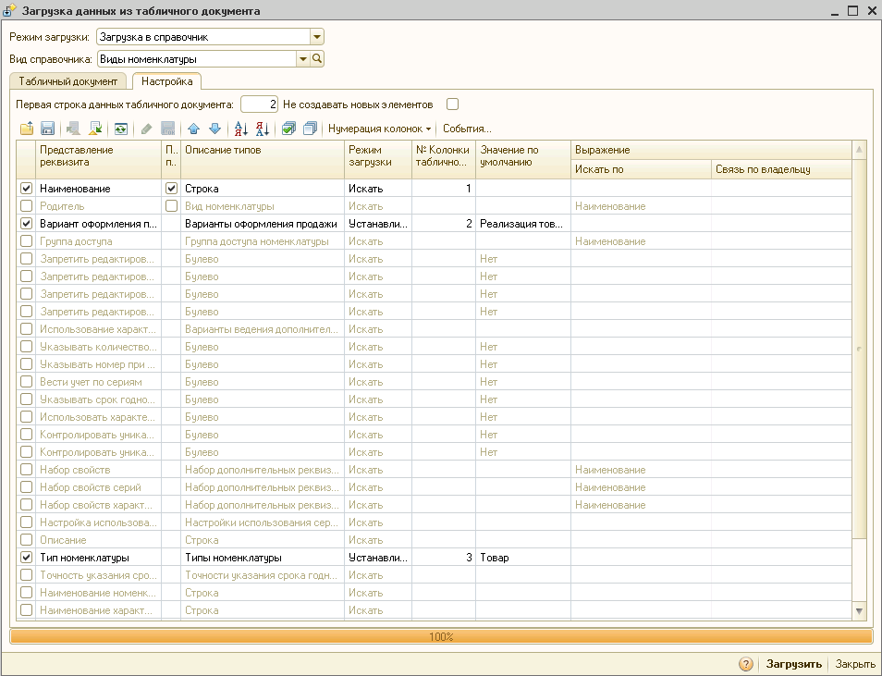Switch to the 'Табличный документ' tab
This screenshot has width=882, height=676.
[x=68, y=81]
